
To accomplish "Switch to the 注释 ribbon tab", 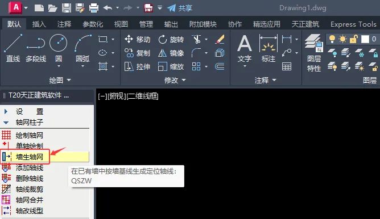I will (64, 24).
